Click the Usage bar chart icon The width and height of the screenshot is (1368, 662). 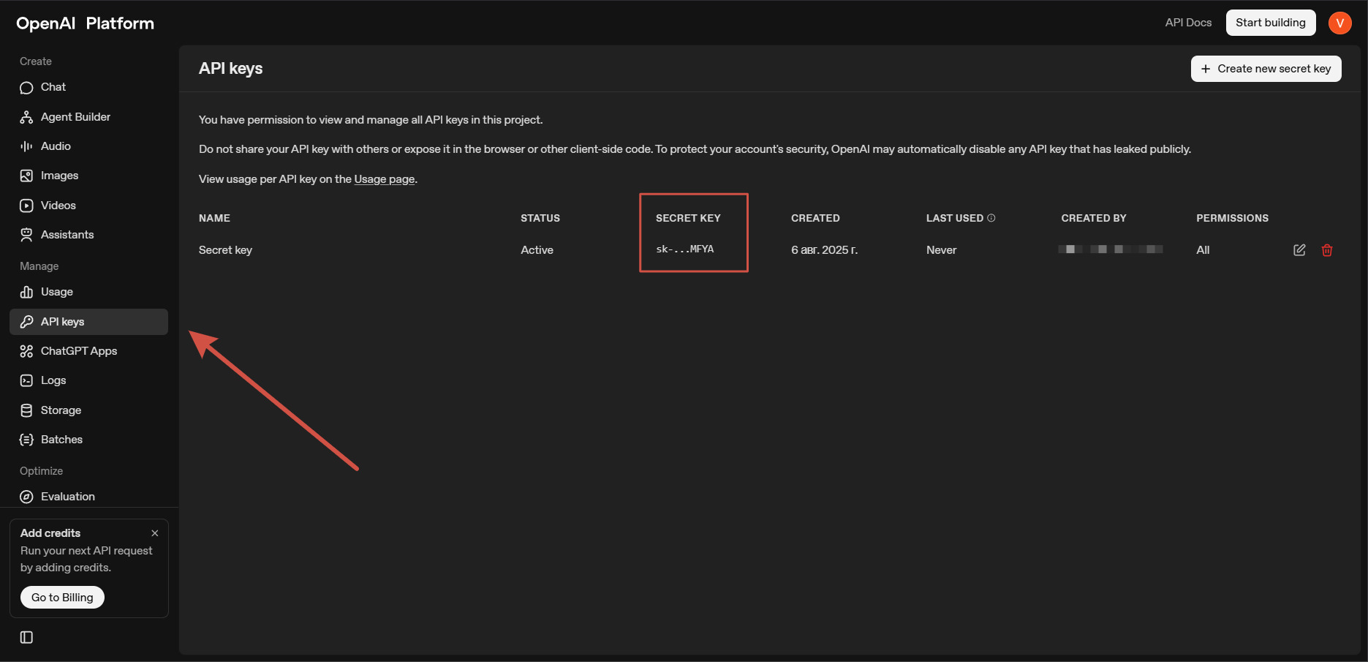[26, 292]
